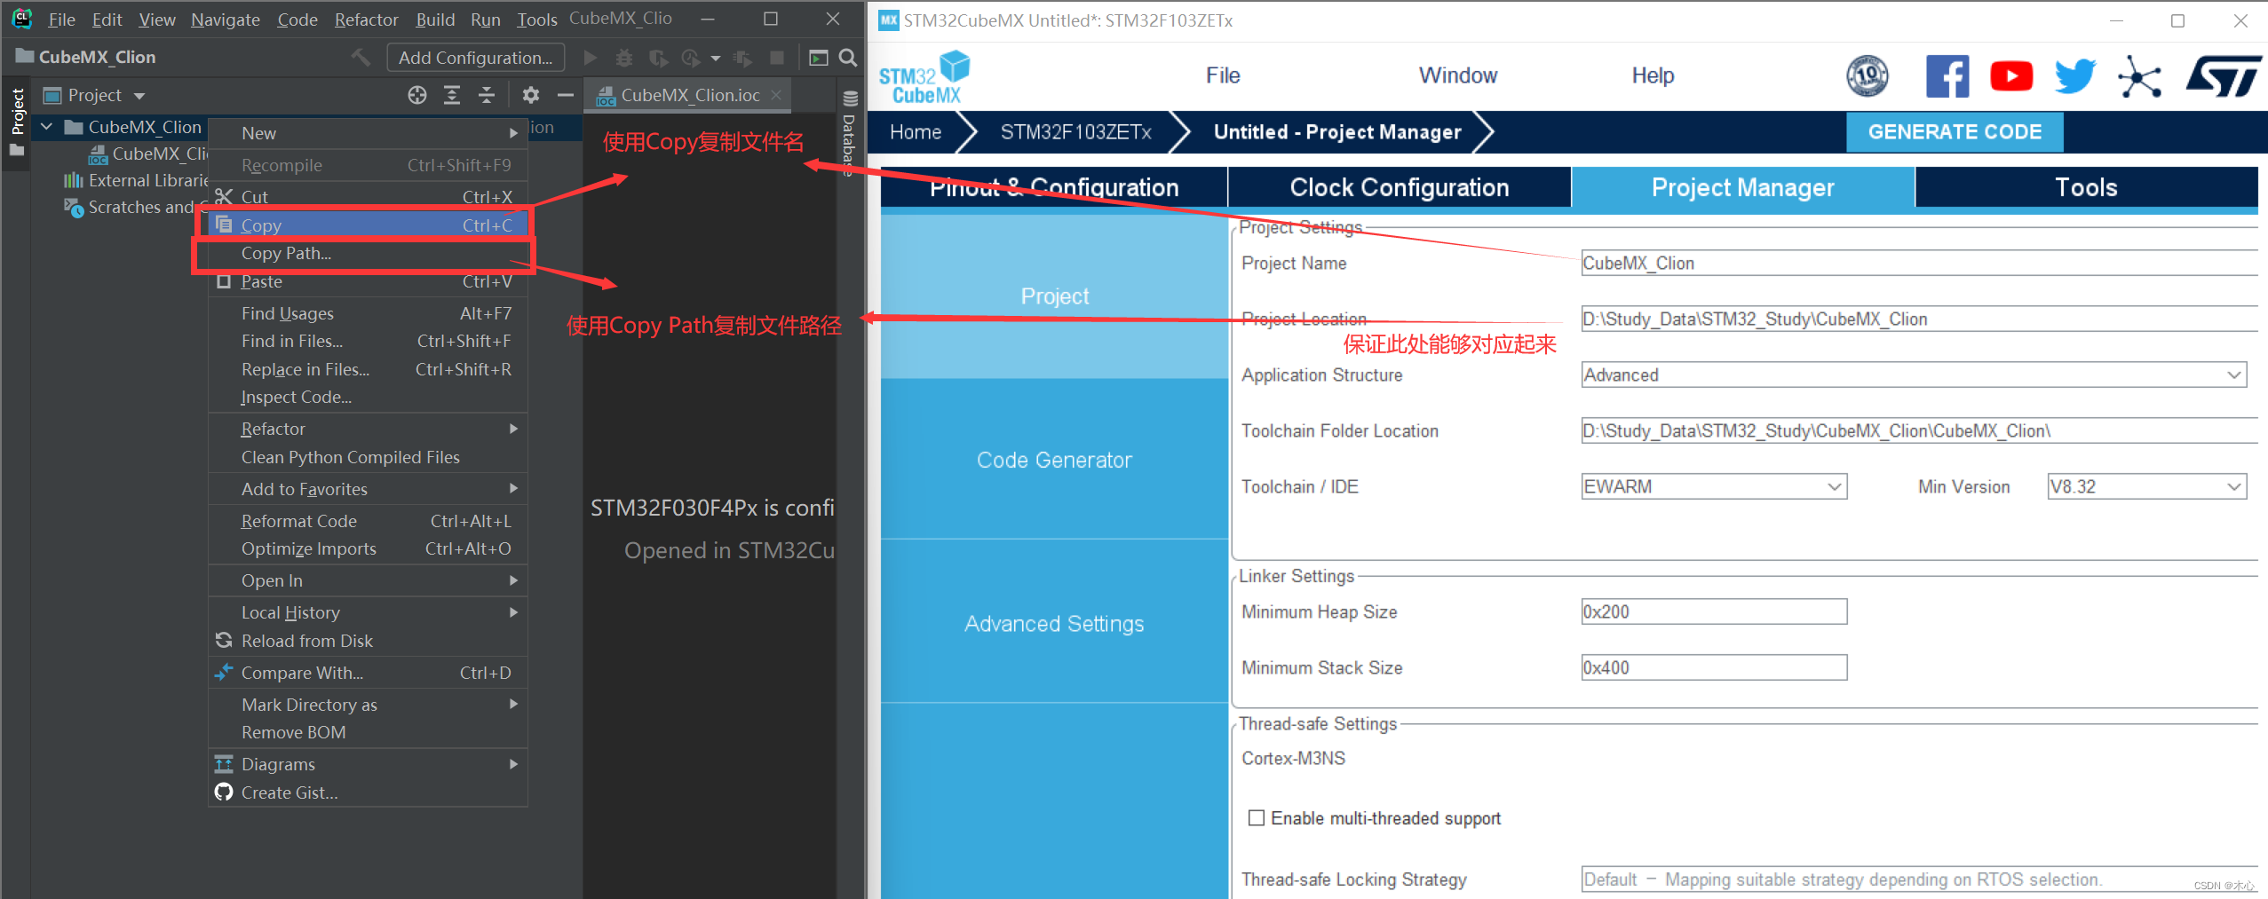Collapse the CubeMX_Clion project tree node
Image resolution: width=2268 pixels, height=899 pixels.
click(47, 126)
